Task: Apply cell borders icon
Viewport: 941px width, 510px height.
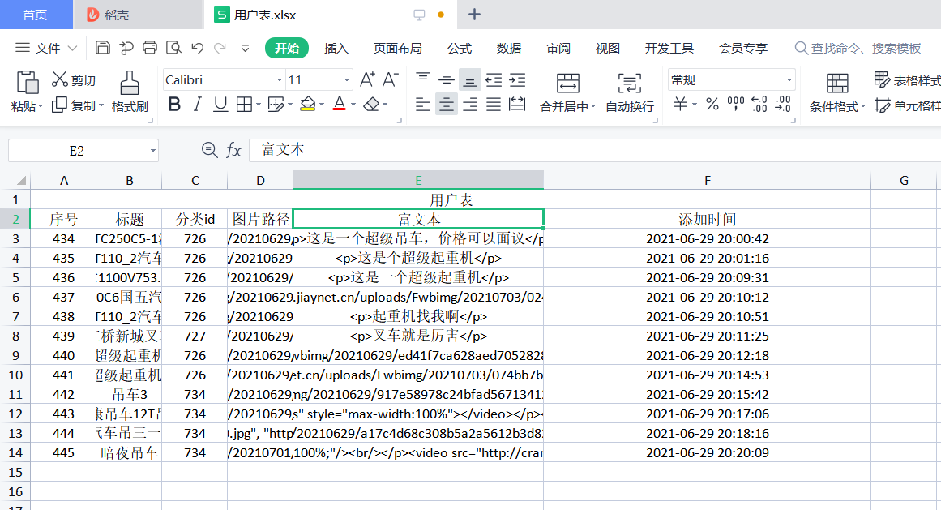Action: tap(244, 105)
